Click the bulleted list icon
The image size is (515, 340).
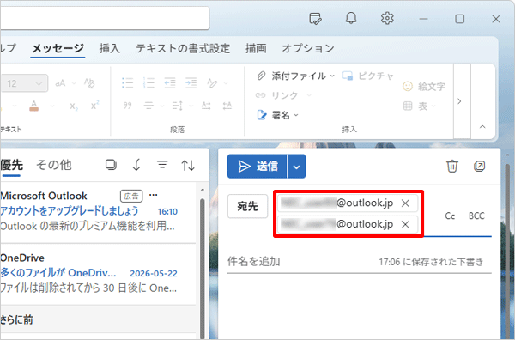click(x=127, y=83)
